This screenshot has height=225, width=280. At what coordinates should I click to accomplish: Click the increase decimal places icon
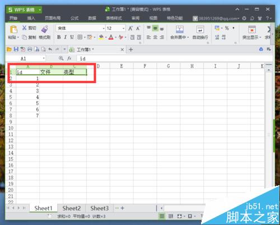click(217, 37)
